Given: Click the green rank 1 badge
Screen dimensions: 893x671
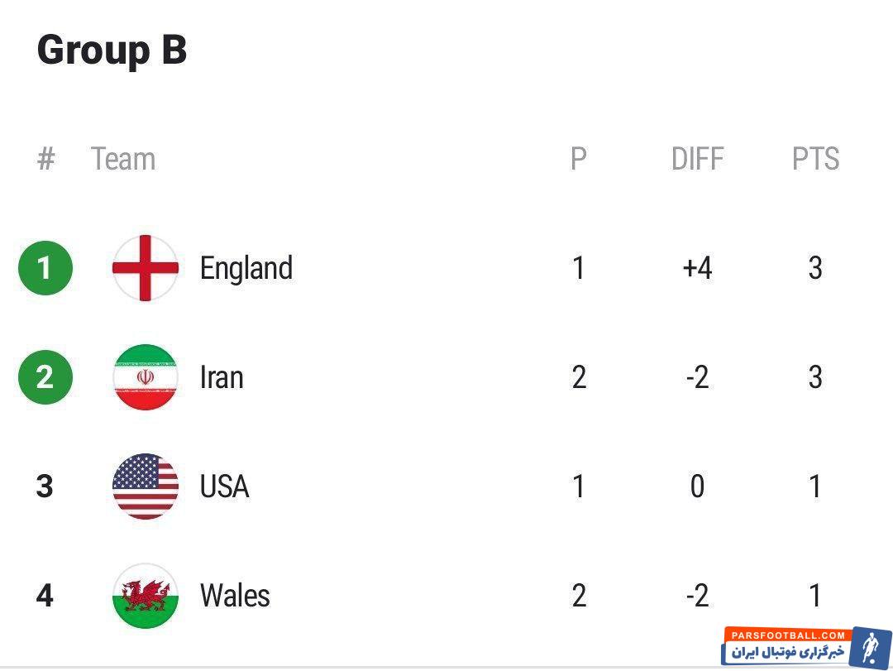Looking at the screenshot, I should (x=45, y=268).
